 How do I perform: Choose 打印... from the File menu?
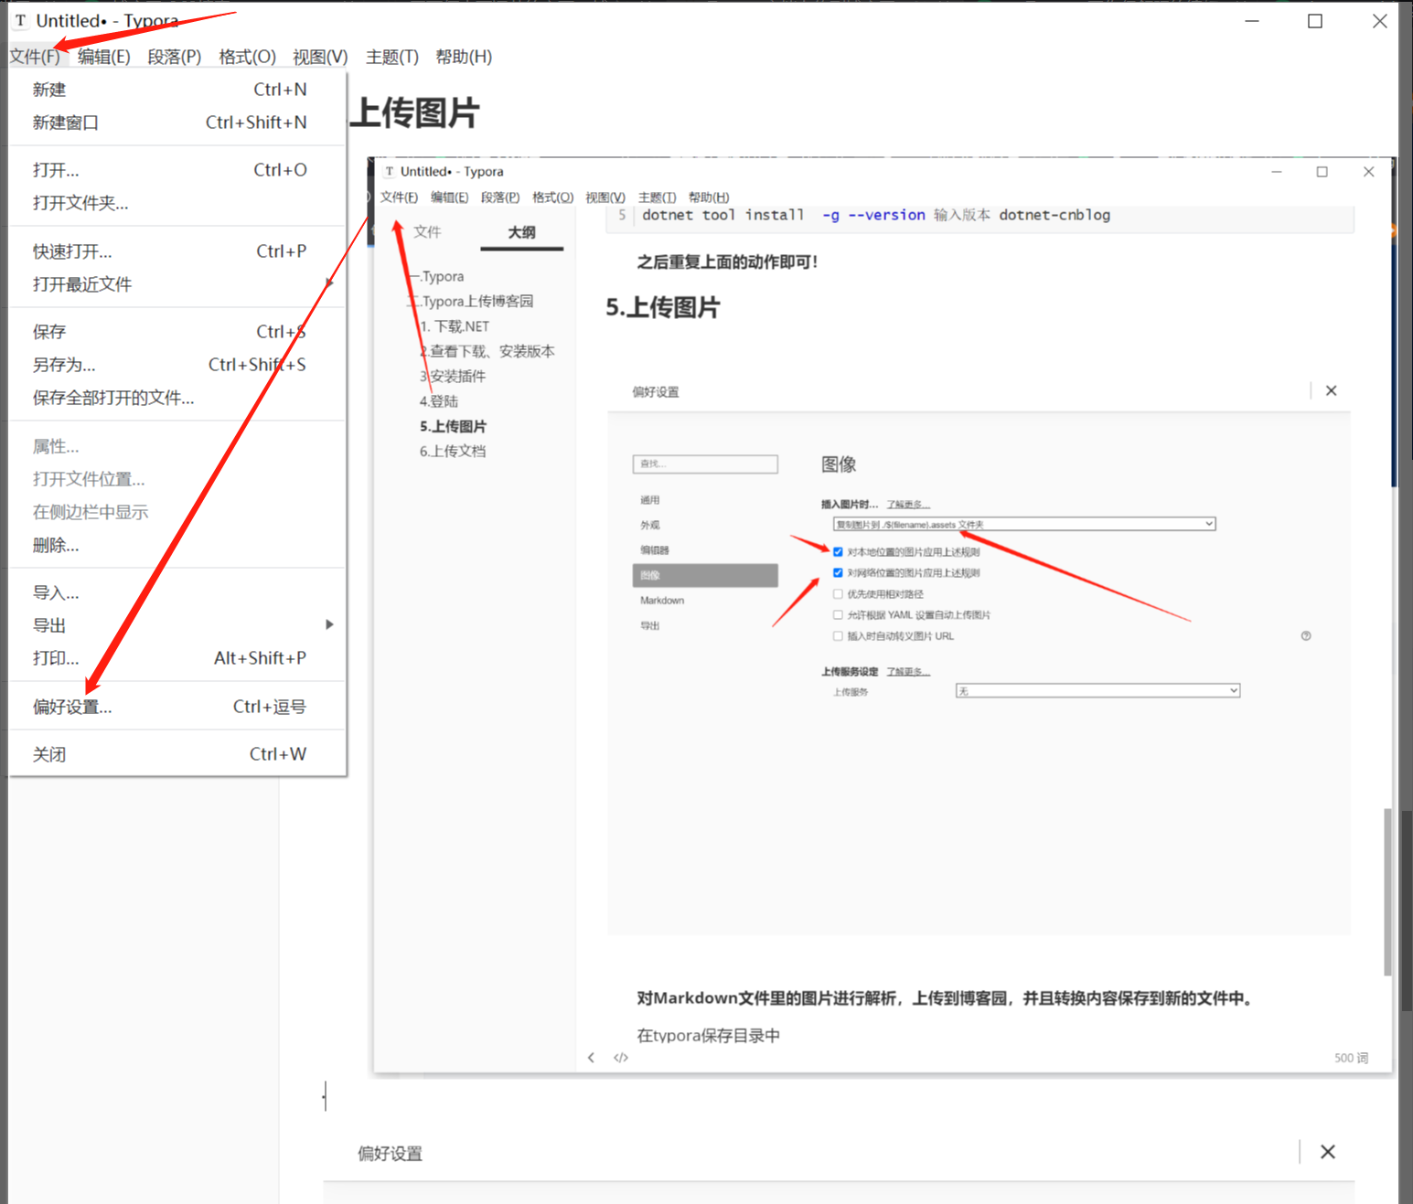[x=177, y=658]
